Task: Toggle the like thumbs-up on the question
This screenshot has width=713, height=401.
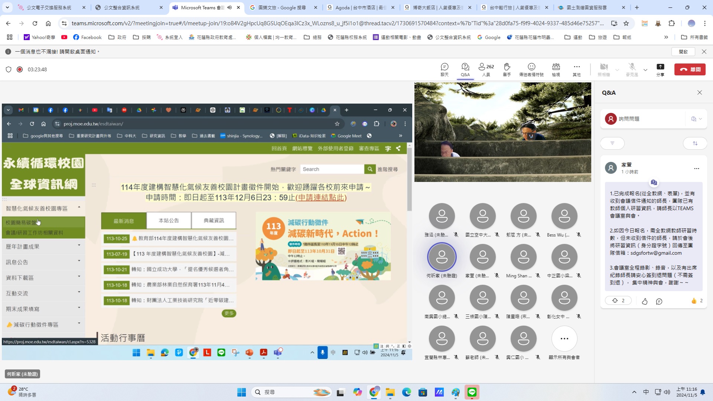Action: point(645,301)
